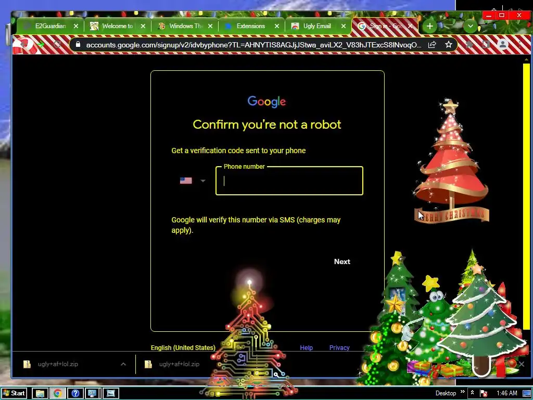This screenshot has width=533, height=400.
Task: Click the Desktop toolbar label
Action: 446,393
